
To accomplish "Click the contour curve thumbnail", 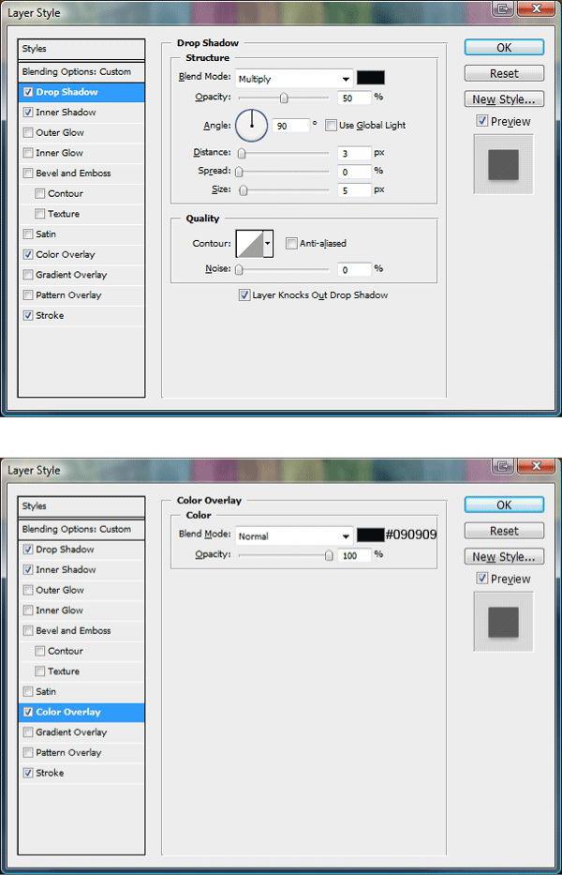I will pos(250,243).
